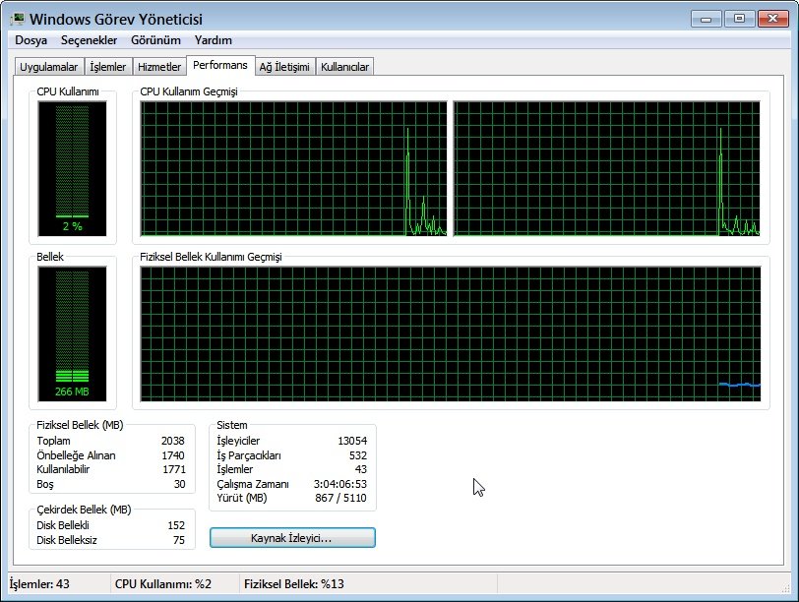Switch to the İşlemler tab
Image resolution: width=799 pixels, height=602 pixels.
point(107,67)
